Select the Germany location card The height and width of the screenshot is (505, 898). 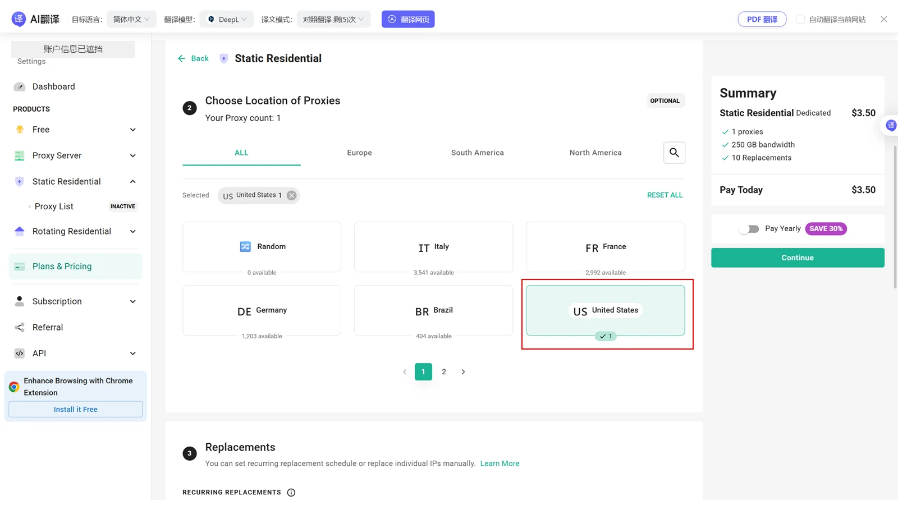click(262, 310)
